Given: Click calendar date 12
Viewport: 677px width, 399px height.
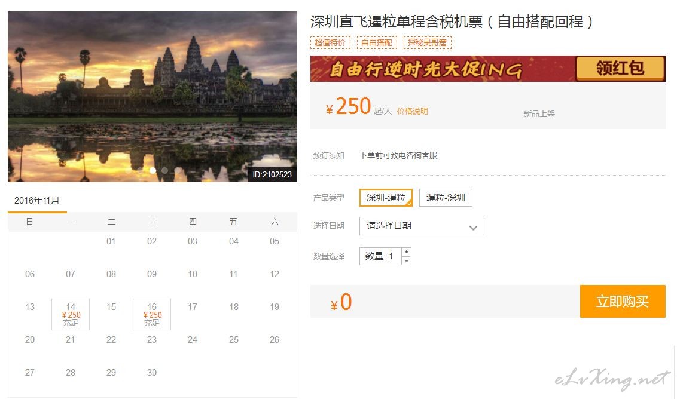Looking at the screenshot, I should tap(275, 274).
